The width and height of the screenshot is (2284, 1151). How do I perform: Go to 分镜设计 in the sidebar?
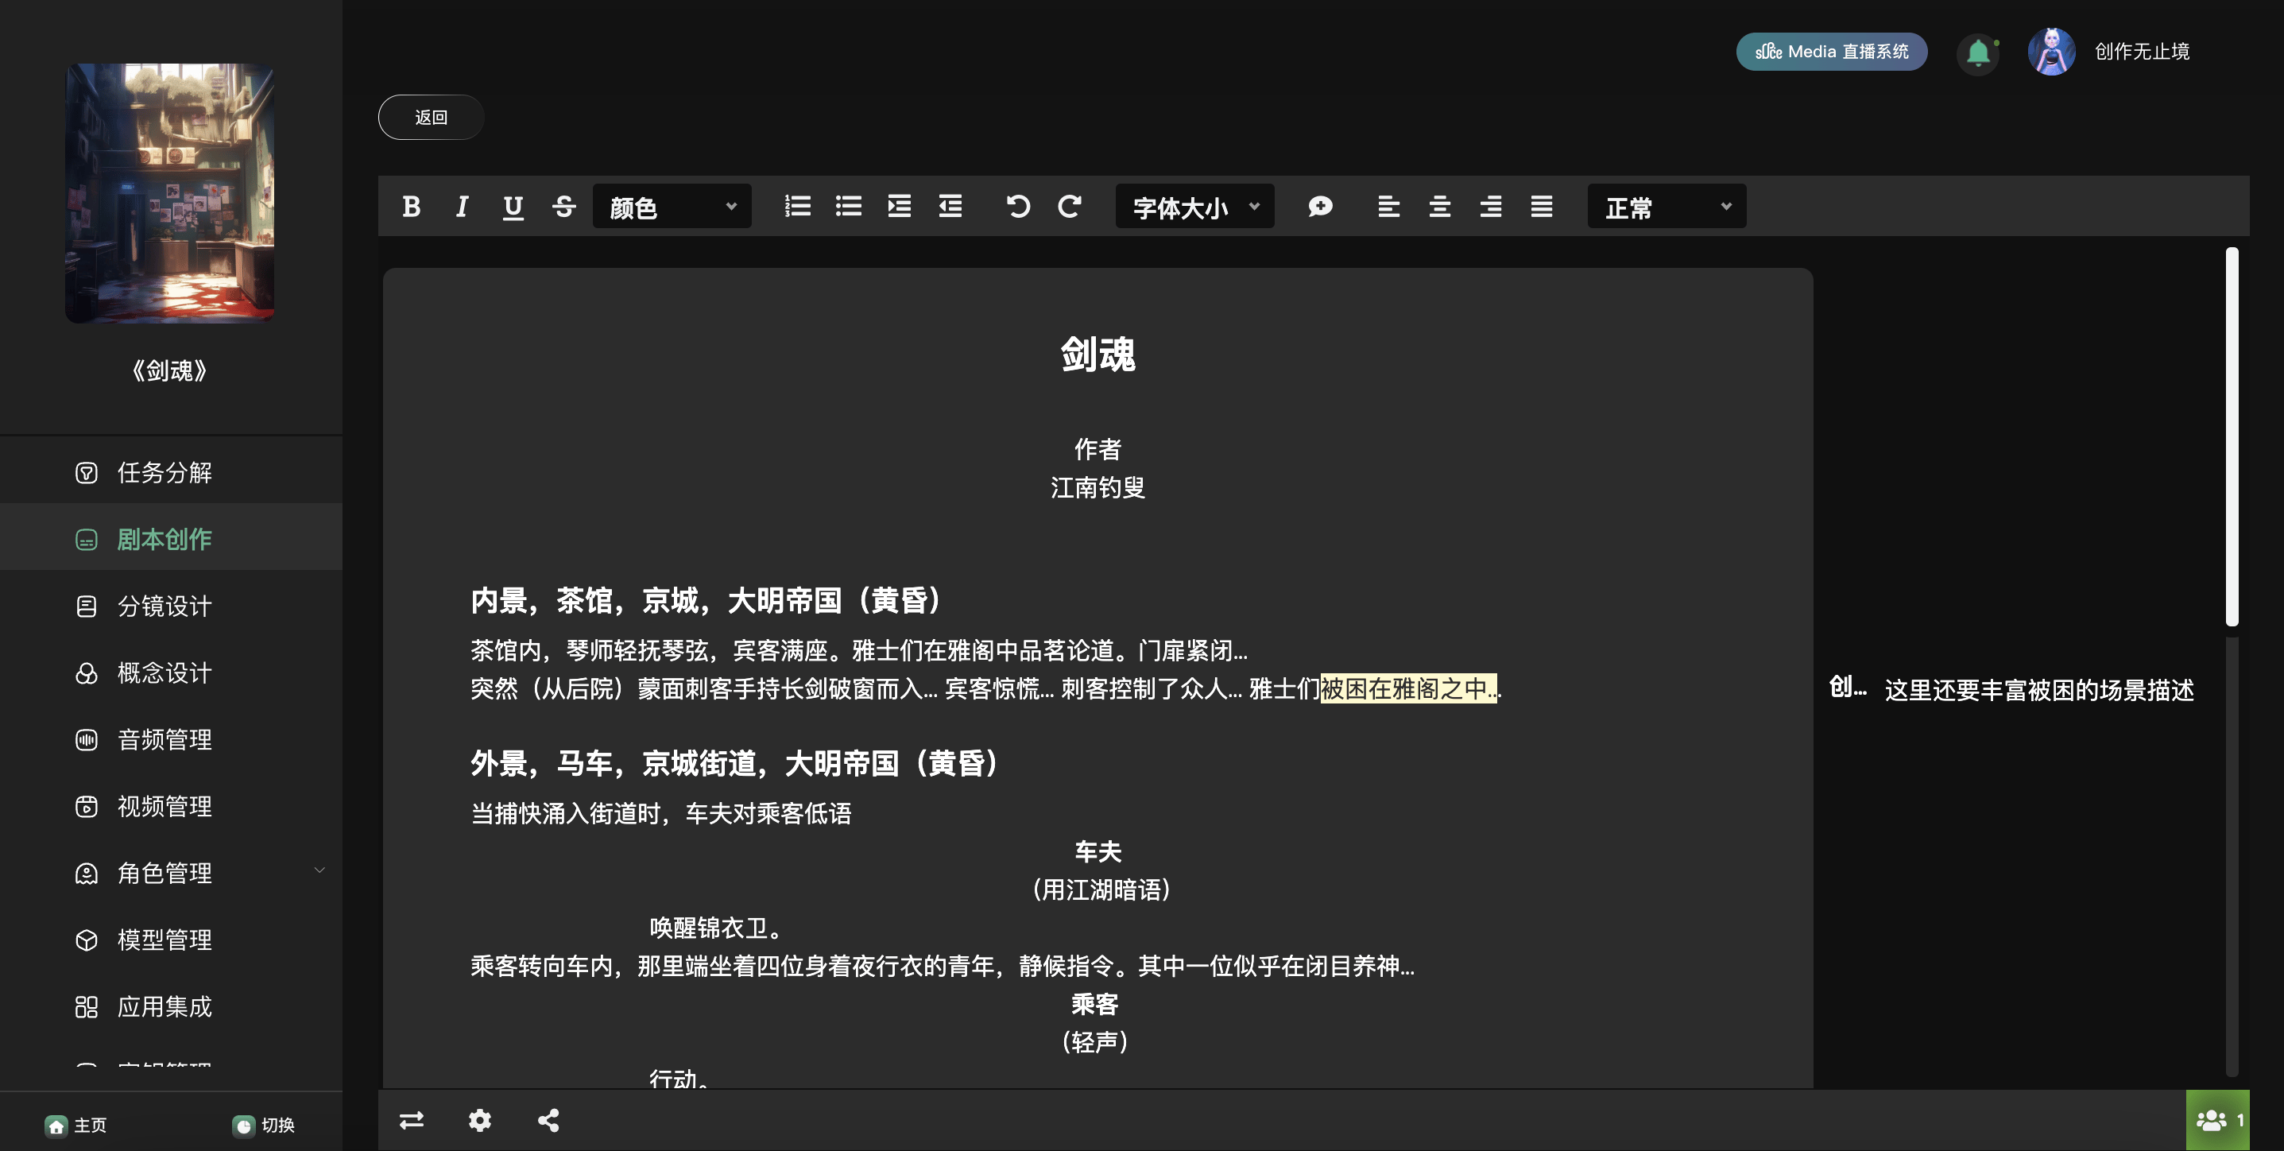171,607
